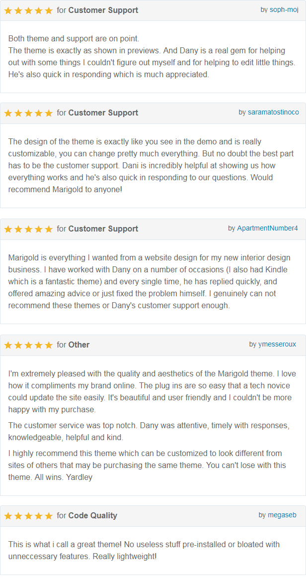Click Customer Support label in soph-moj's review
306x586 pixels.
click(x=103, y=10)
